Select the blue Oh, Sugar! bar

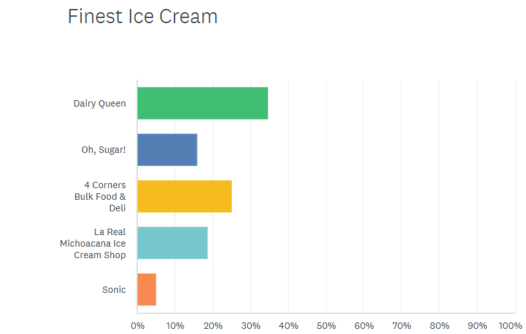click(x=167, y=150)
